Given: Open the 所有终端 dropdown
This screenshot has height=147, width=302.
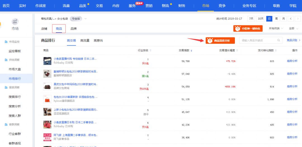Looking at the screenshot, I should point(276,29).
